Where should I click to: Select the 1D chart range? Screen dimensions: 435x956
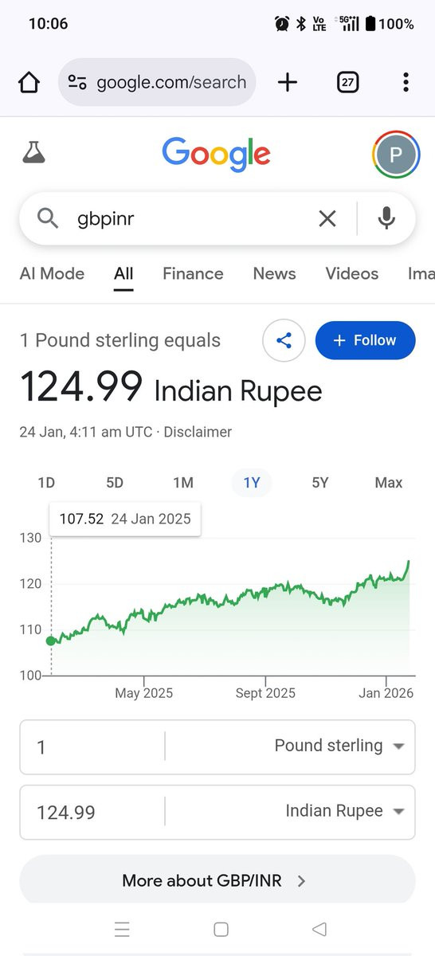[x=46, y=483]
